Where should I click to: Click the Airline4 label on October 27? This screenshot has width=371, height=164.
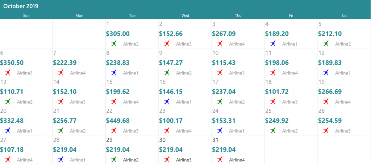click(x=25, y=160)
